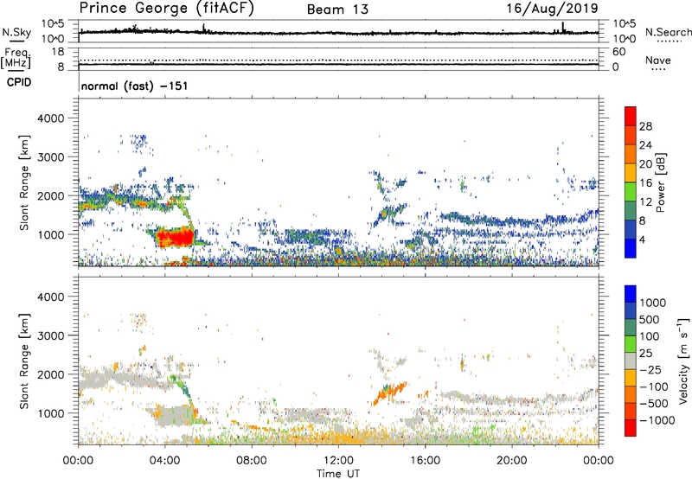
Task: Click the '-1000' tick on the velocity colorbar
Action: 657,420
